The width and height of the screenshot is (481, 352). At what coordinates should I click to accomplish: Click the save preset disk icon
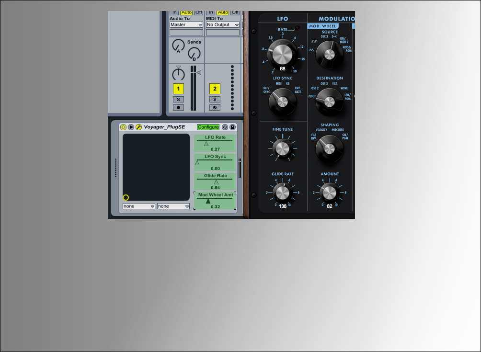point(232,127)
